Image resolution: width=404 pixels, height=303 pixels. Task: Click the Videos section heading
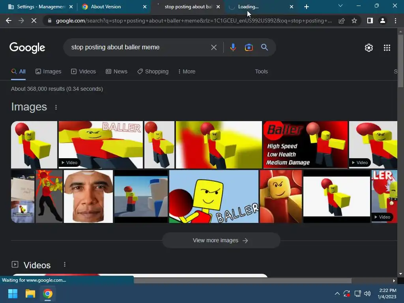(x=37, y=265)
